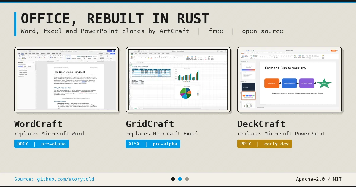Select the Sales sheet tab in GridCraft
This screenshot has width=356, height=187.
coord(136,109)
